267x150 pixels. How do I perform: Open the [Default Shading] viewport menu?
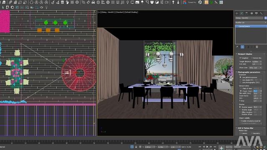131,12
